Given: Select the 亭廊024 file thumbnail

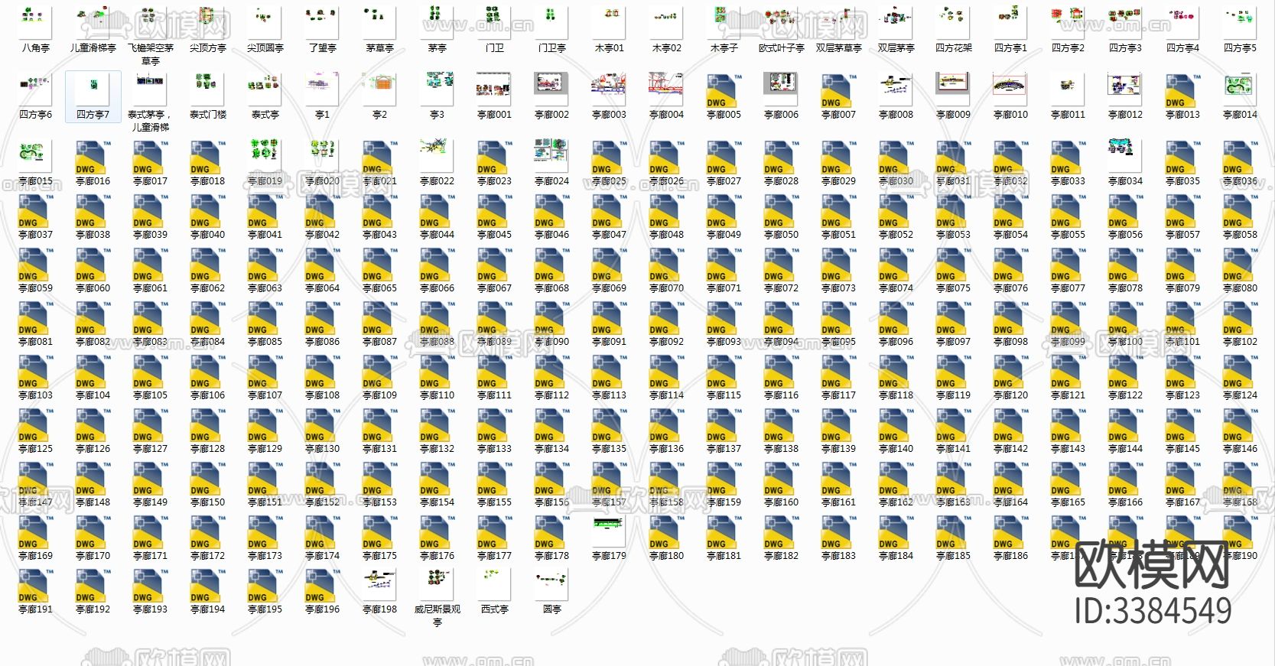Looking at the screenshot, I should [551, 155].
